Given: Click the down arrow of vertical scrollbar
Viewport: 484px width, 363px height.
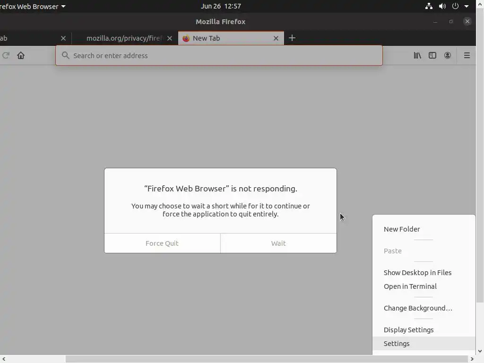Looking at the screenshot, I should (480, 351).
